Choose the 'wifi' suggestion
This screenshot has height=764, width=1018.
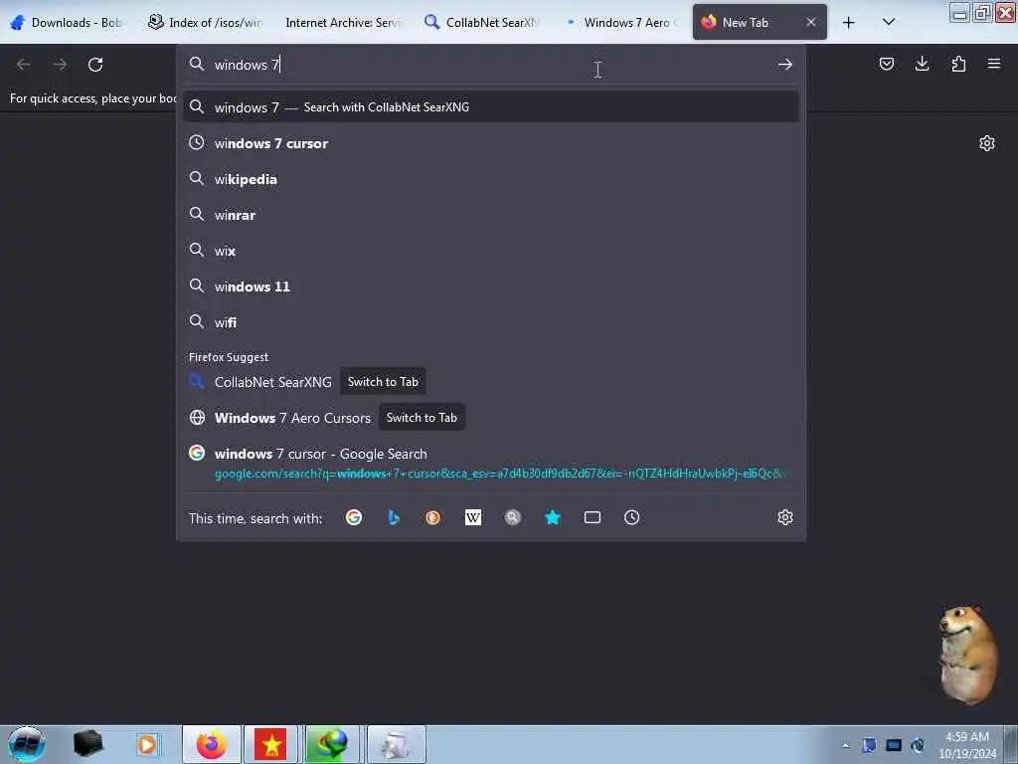click(491, 322)
